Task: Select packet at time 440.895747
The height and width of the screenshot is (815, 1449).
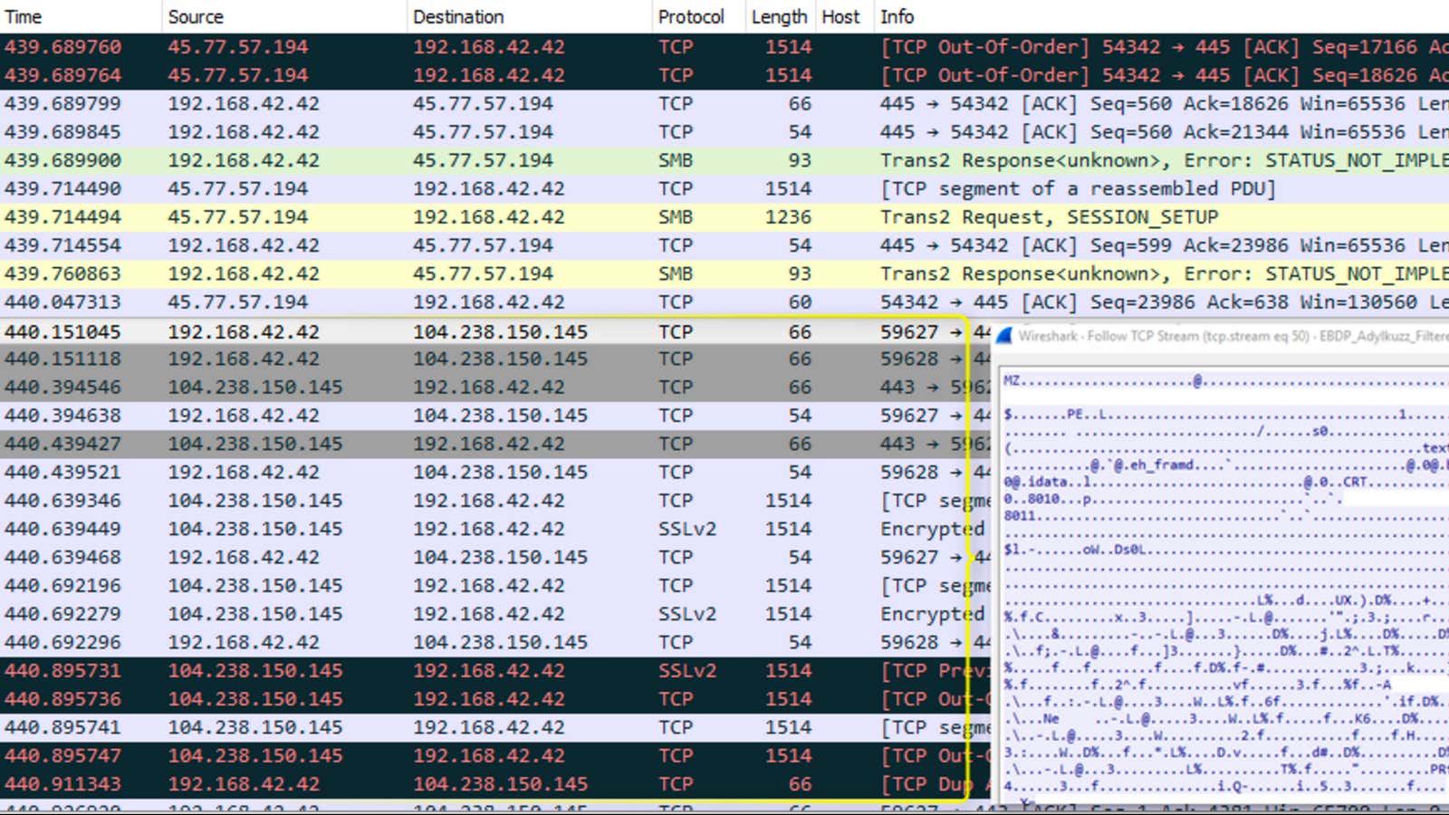Action: (x=496, y=755)
